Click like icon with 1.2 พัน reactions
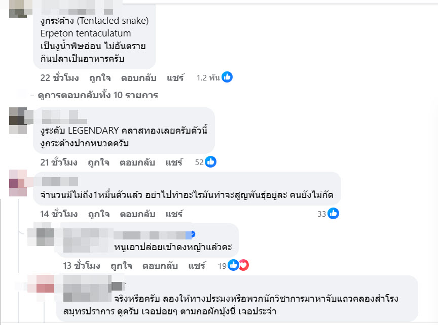Viewport: 438px width, 325px height. coord(227,77)
